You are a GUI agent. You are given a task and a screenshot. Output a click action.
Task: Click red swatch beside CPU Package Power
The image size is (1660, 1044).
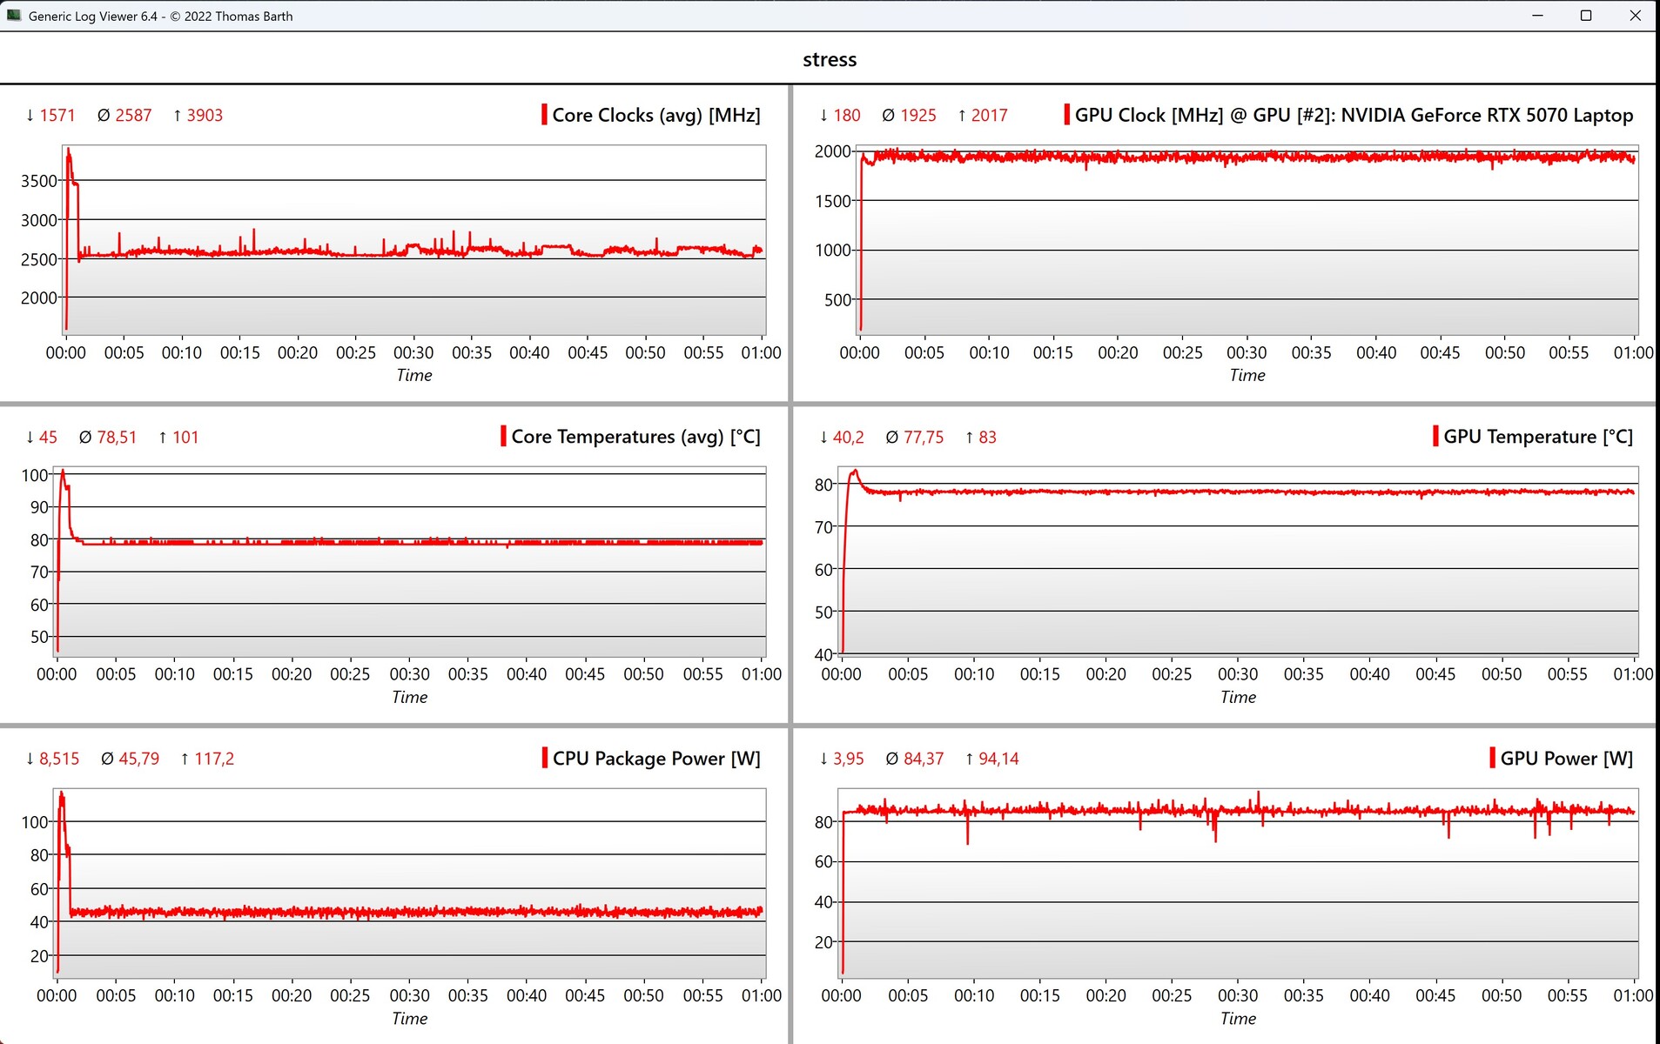[x=544, y=758]
